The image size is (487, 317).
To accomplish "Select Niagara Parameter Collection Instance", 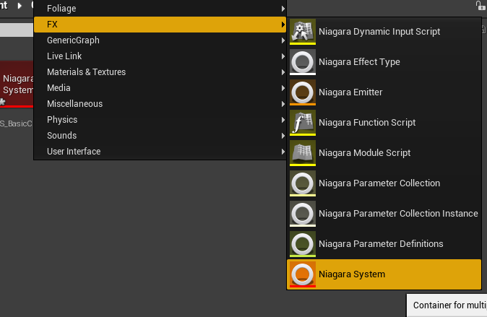I will 384,213.
